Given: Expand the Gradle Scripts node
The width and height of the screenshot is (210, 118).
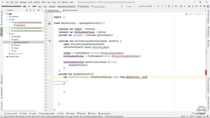Looking at the screenshot, I should (5, 56).
